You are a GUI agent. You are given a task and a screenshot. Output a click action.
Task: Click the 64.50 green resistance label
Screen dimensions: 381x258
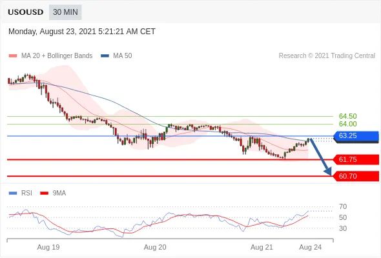pos(348,116)
